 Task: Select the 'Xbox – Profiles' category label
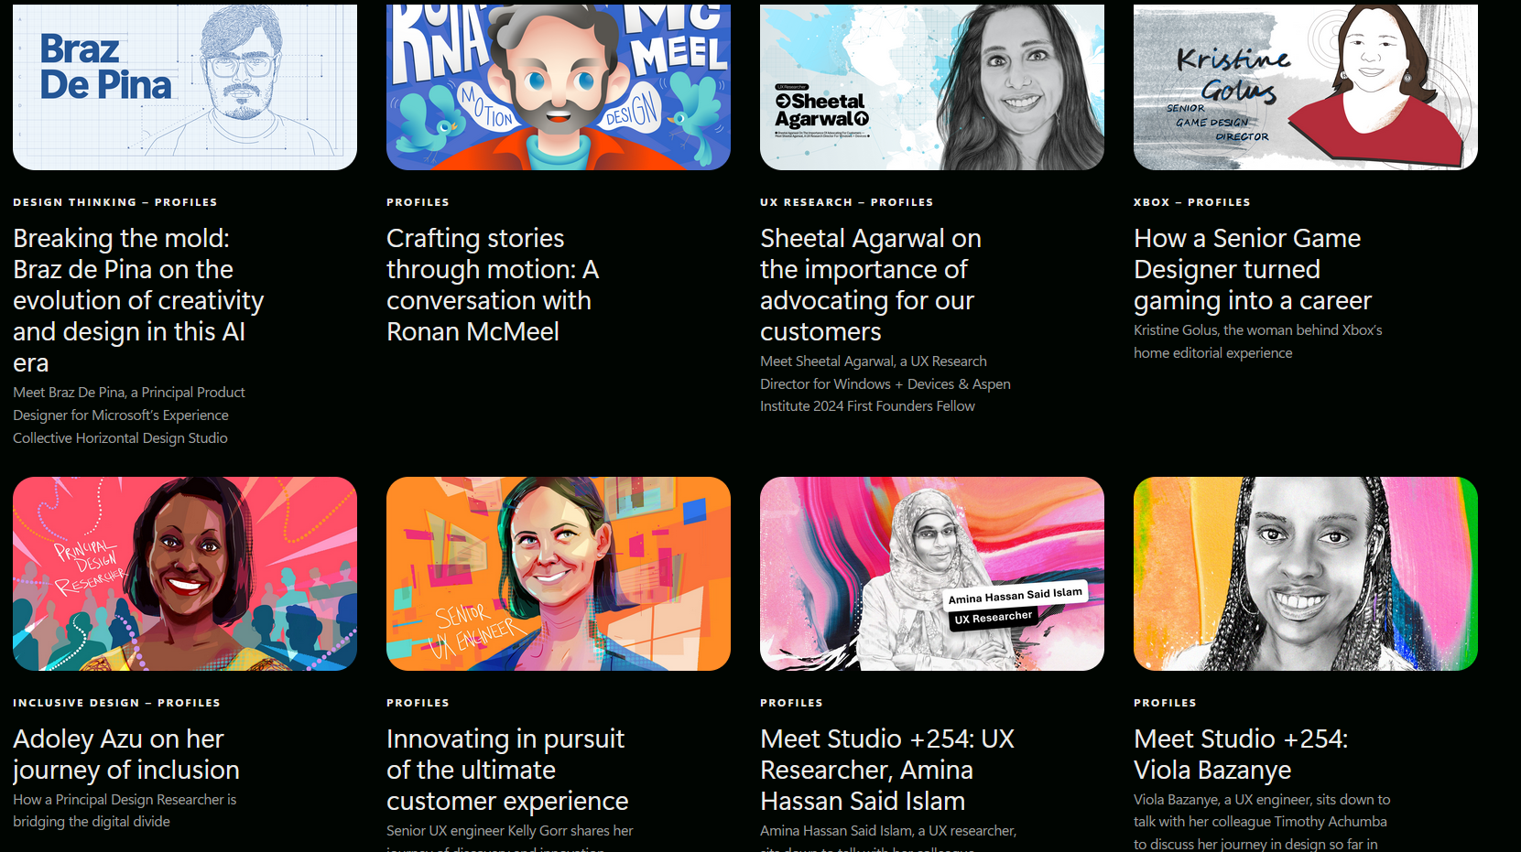[x=1192, y=202]
